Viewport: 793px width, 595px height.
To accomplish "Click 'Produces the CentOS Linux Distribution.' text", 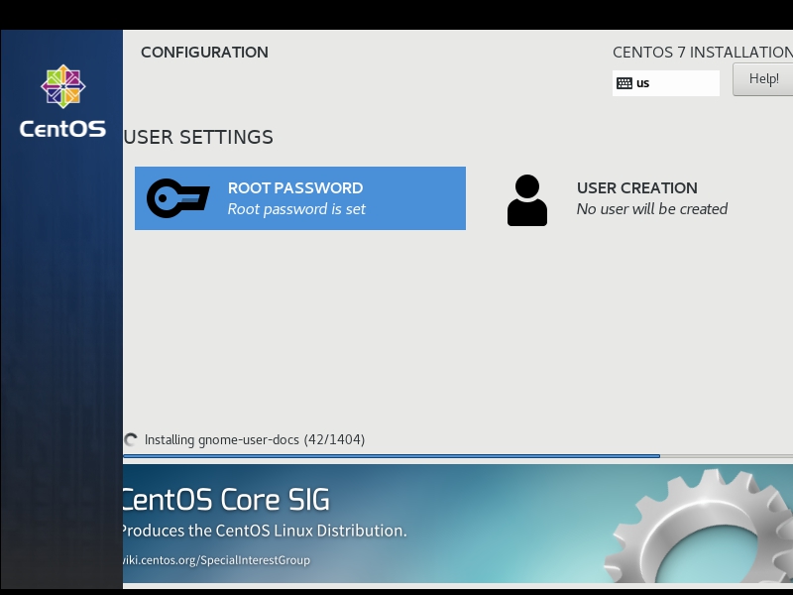I will click(x=264, y=531).
